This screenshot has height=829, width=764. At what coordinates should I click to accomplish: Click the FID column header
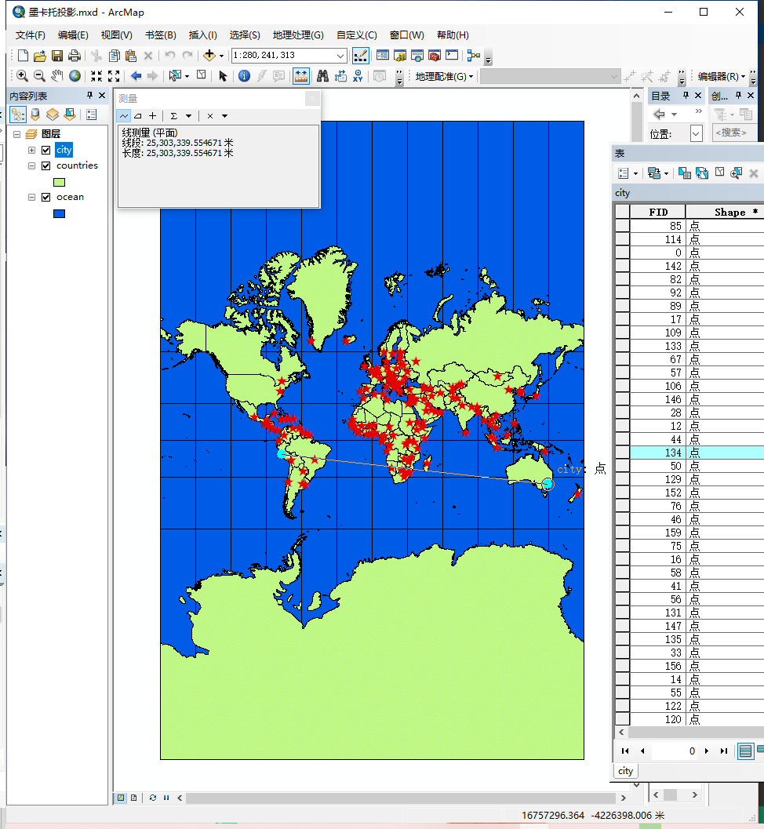click(x=658, y=212)
